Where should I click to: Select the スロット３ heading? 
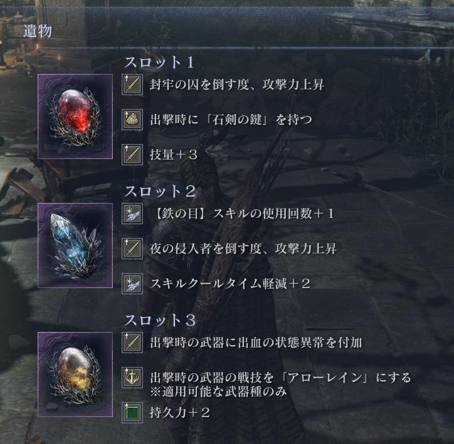pos(160,320)
